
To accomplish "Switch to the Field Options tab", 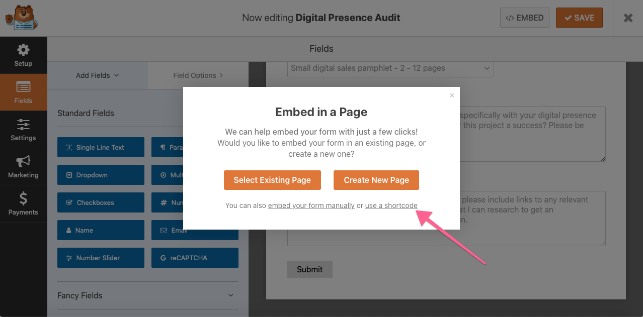I will click(198, 75).
